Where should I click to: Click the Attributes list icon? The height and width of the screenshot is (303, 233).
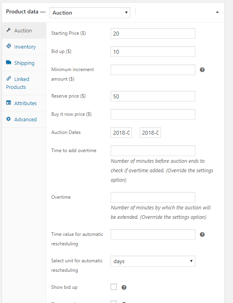pos(9,103)
